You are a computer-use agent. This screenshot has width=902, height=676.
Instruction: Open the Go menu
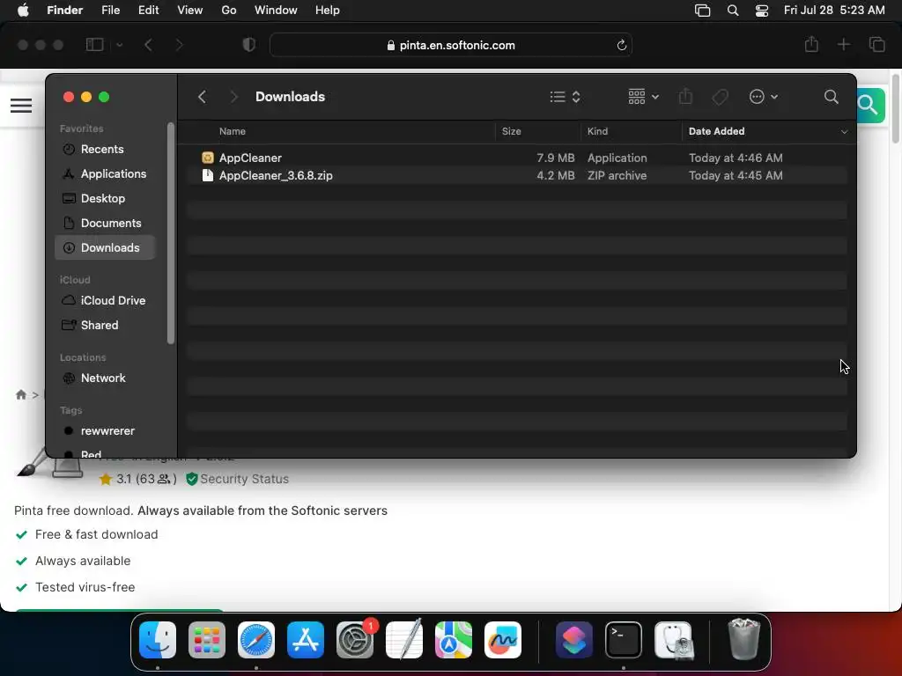pos(229,10)
